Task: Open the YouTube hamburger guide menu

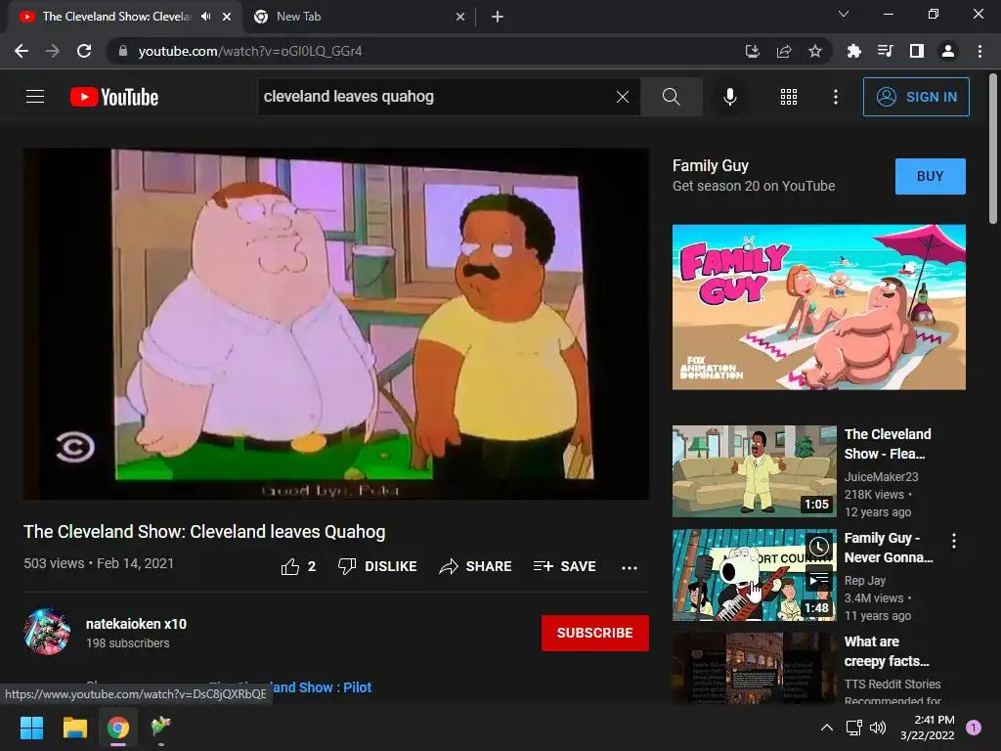Action: pyautogui.click(x=35, y=97)
